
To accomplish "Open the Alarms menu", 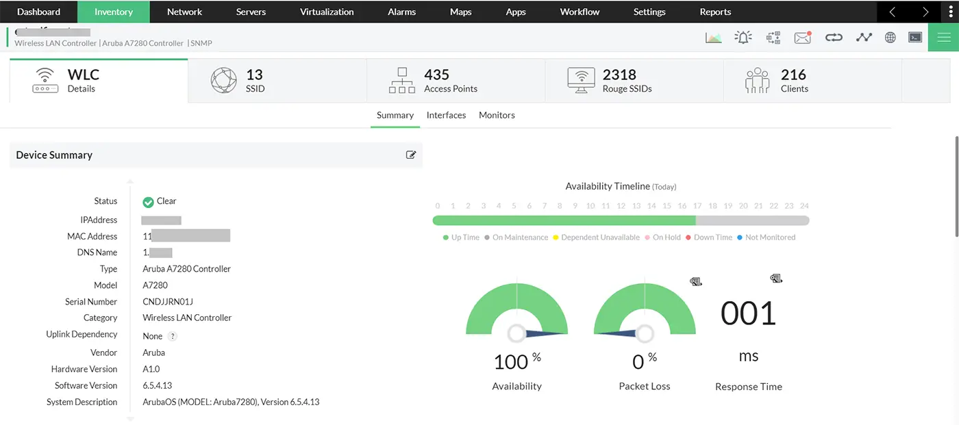I will click(401, 12).
